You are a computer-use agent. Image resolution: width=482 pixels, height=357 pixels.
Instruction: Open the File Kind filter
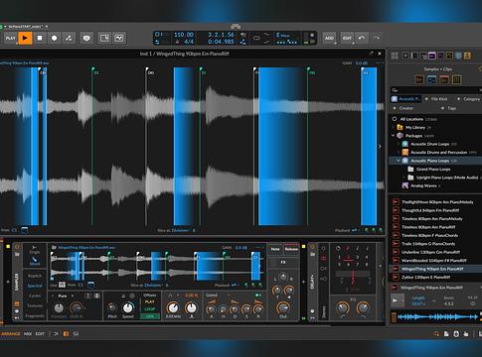coord(436,99)
